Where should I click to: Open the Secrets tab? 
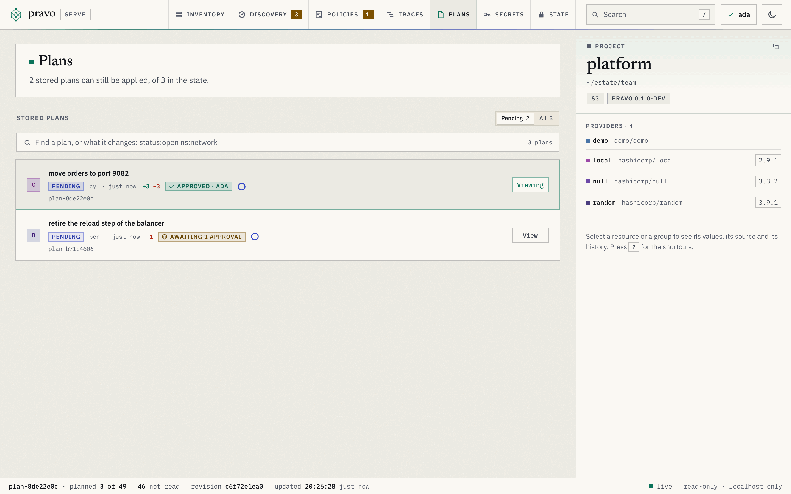point(503,14)
